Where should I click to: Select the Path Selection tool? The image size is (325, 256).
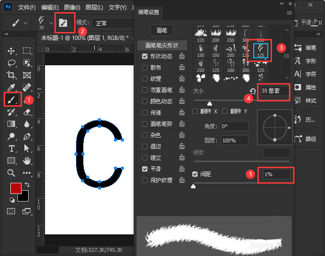[x=27, y=148]
